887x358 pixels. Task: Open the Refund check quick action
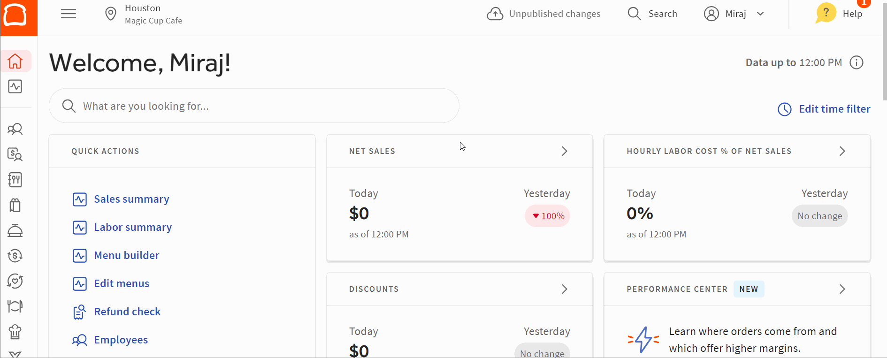pos(127,312)
